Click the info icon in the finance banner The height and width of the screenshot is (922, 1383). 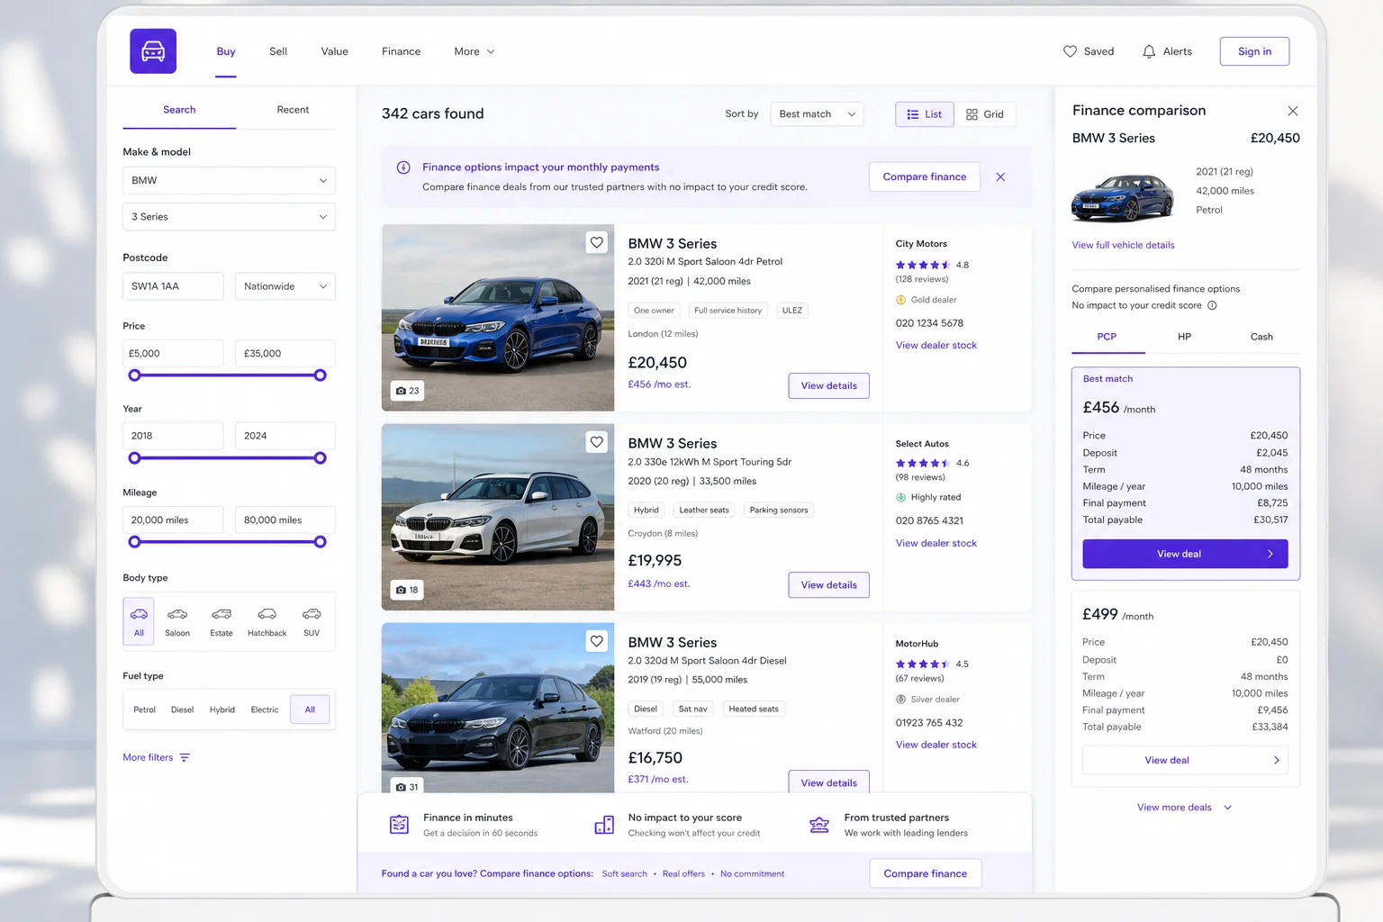click(x=403, y=167)
